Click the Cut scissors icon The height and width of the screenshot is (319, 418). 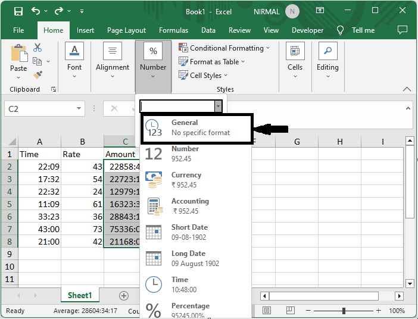38,48
